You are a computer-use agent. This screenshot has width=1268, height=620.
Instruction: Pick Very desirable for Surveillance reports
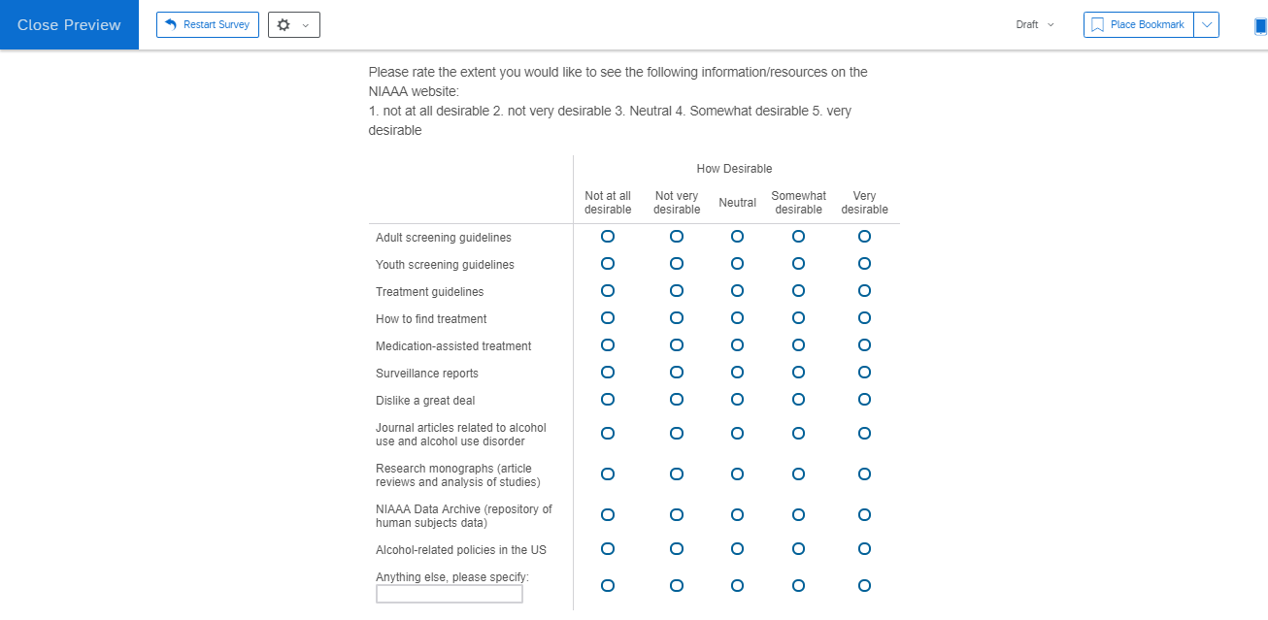[864, 373]
